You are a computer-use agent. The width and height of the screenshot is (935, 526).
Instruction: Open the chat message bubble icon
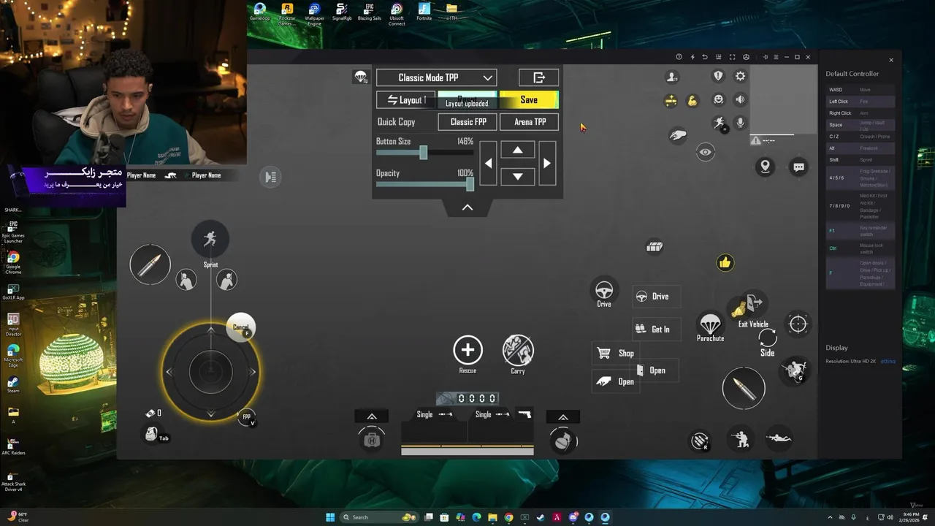(x=798, y=167)
